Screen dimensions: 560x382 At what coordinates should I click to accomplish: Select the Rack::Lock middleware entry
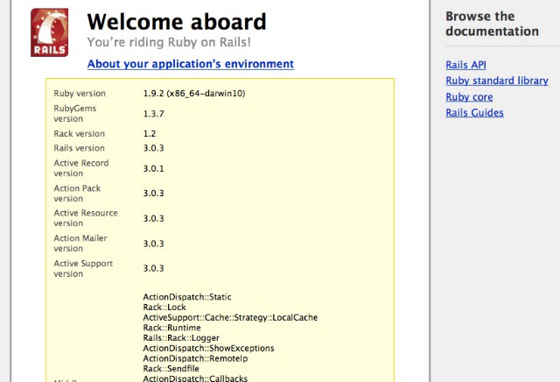(164, 308)
